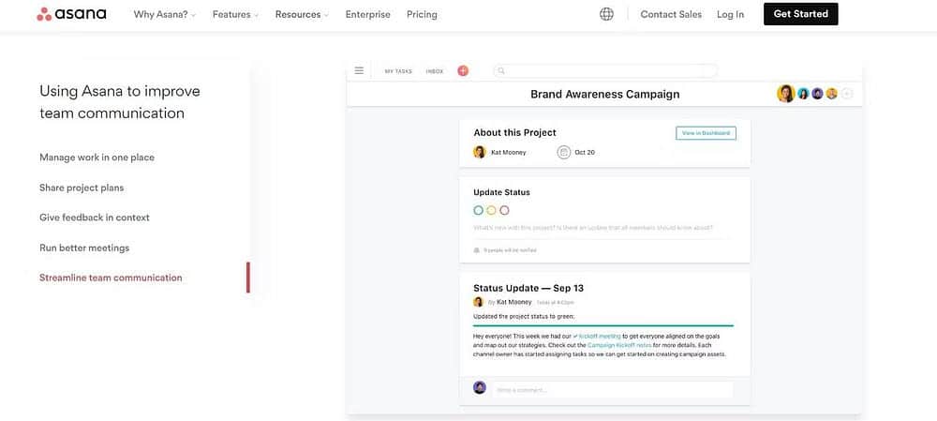Click the Status Update — Sep 13 heading
The height and width of the screenshot is (421, 937).
tap(528, 288)
